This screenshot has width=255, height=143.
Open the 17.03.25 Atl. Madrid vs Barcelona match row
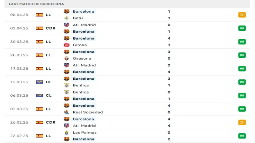click(127, 69)
